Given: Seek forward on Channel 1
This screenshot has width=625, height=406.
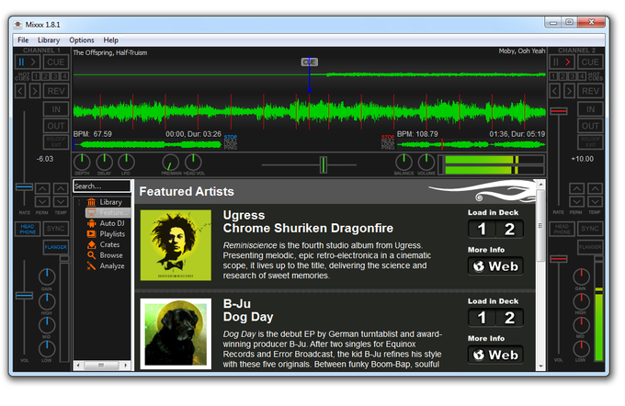Looking at the screenshot, I should coord(35,91).
